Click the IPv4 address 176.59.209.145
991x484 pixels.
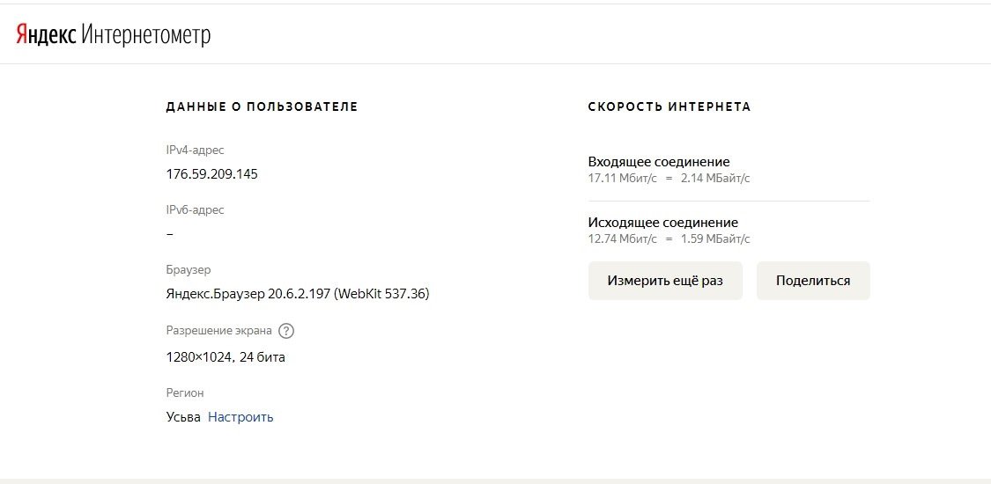[x=211, y=174]
